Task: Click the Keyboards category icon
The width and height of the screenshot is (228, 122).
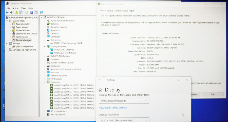Action: point(48,66)
